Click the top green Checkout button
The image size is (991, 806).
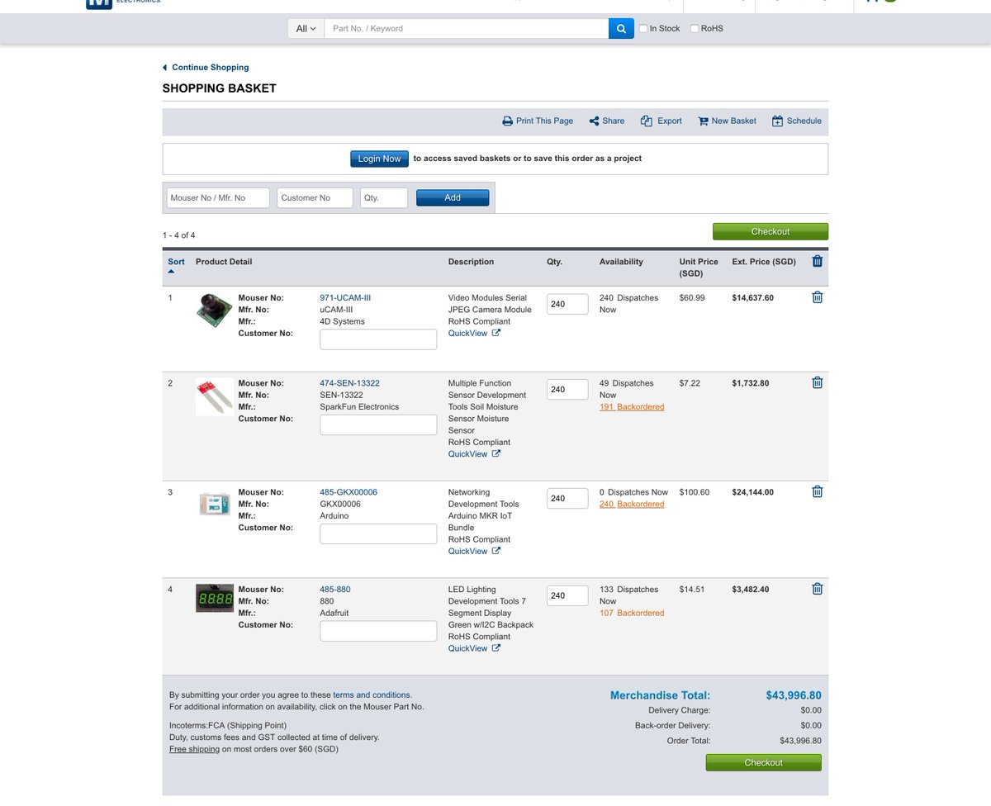(771, 232)
